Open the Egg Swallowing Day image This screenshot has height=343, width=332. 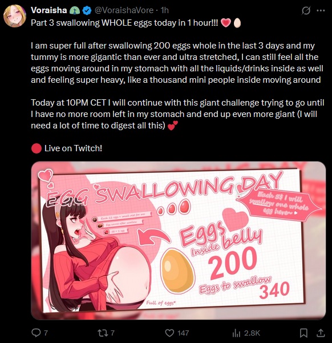pos(178,240)
